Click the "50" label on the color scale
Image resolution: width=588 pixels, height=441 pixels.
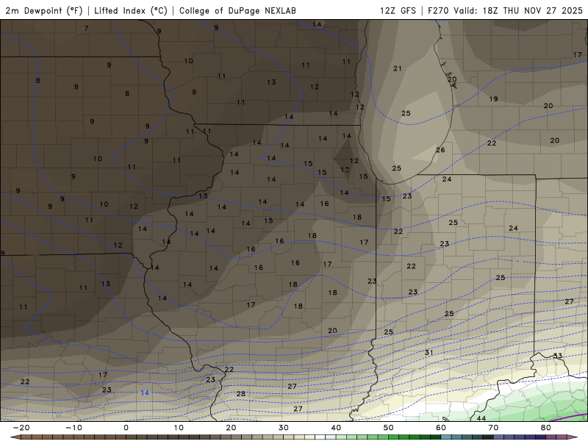click(389, 428)
